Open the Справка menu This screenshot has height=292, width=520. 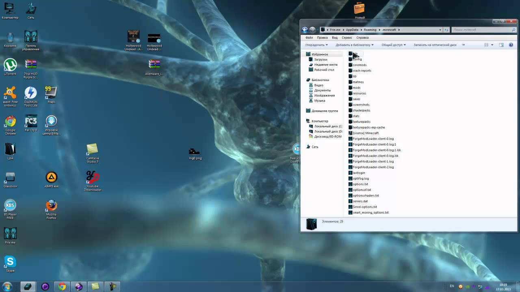(362, 38)
